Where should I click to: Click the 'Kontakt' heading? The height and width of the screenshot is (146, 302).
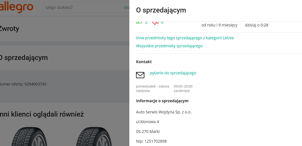(x=144, y=62)
